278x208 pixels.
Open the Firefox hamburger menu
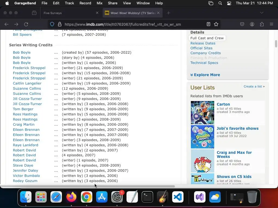pos(271,24)
